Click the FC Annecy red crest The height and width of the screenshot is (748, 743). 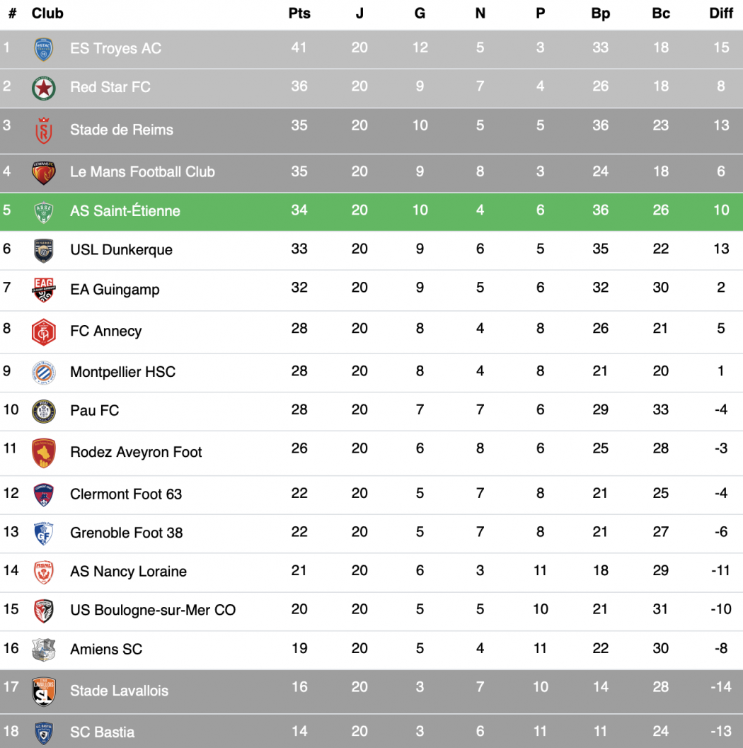click(x=44, y=331)
